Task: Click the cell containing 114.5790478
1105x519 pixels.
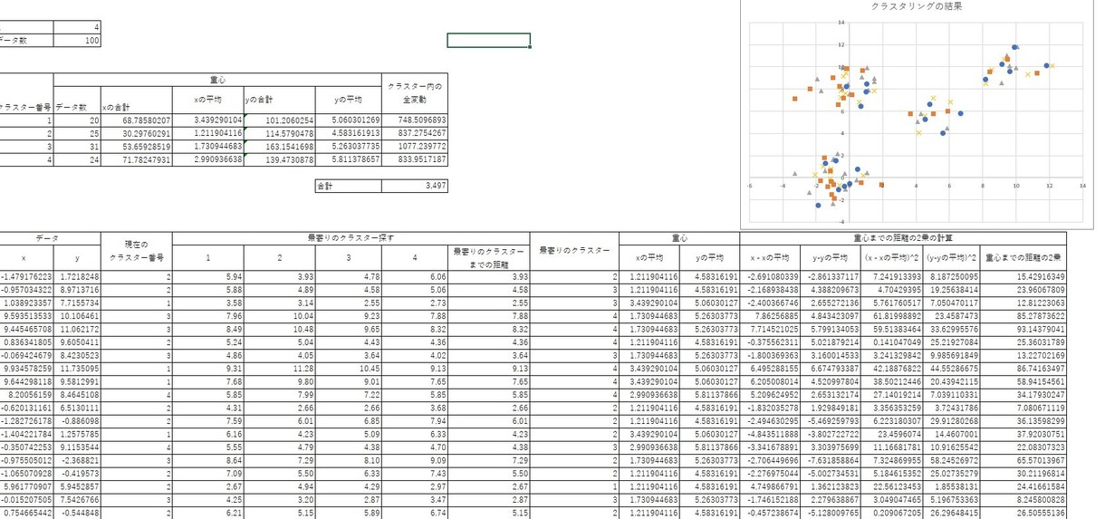Action: point(280,133)
